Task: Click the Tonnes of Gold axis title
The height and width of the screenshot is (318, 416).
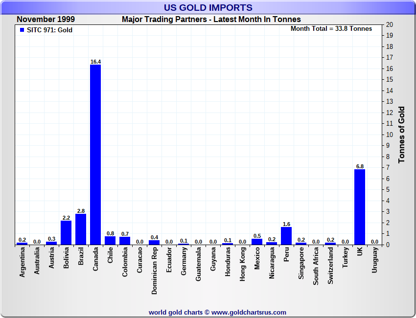Action: pos(402,135)
